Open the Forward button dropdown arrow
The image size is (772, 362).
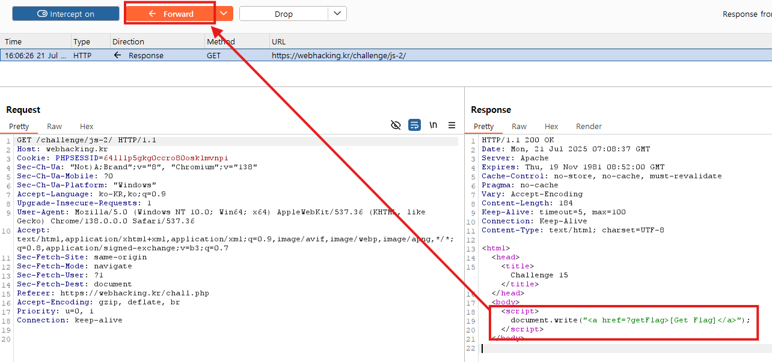[x=224, y=13]
